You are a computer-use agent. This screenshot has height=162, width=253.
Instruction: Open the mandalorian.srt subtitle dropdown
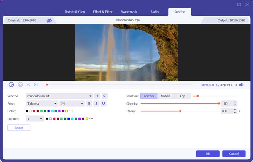tap(59, 96)
